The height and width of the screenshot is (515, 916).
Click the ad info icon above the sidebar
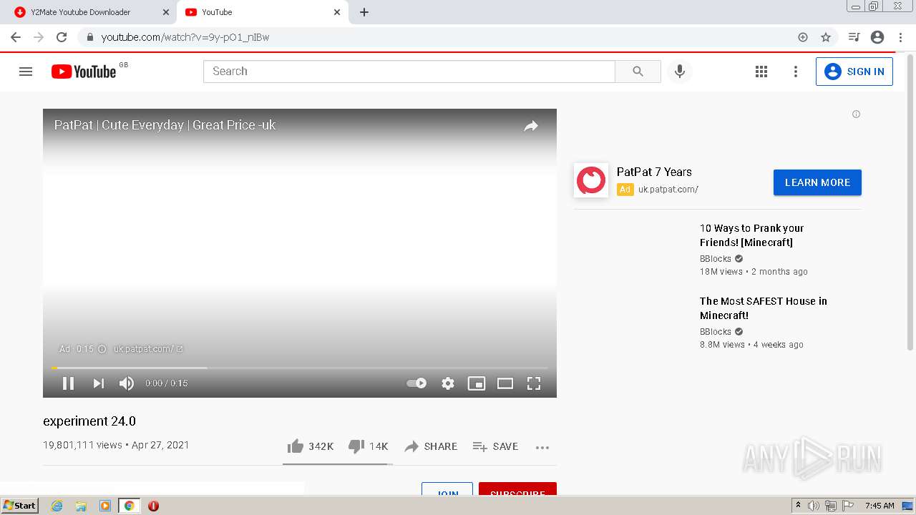coord(856,114)
